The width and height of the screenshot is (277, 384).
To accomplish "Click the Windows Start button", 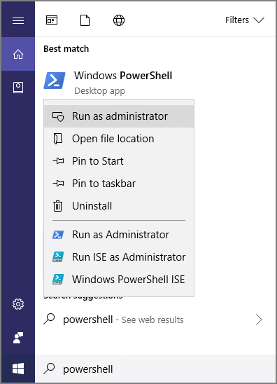I will (18, 369).
